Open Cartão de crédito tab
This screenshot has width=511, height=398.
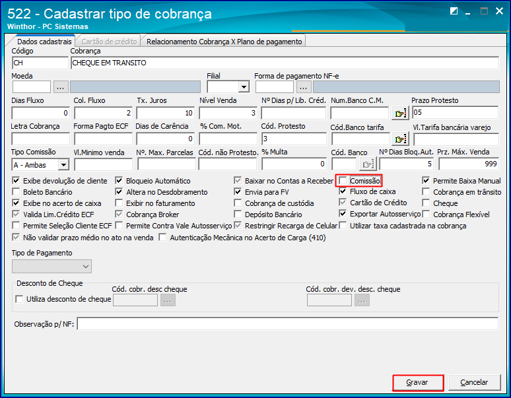tap(109, 42)
